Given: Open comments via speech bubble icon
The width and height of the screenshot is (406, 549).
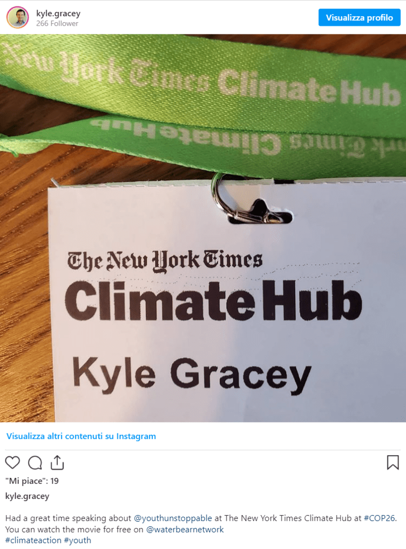Looking at the screenshot, I should coord(35,463).
